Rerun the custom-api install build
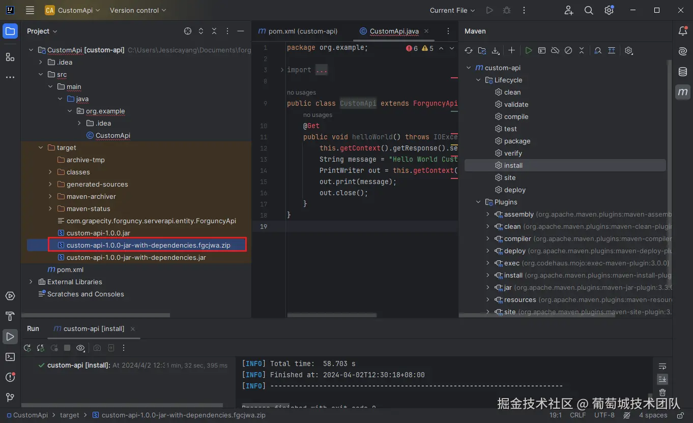 coord(27,348)
